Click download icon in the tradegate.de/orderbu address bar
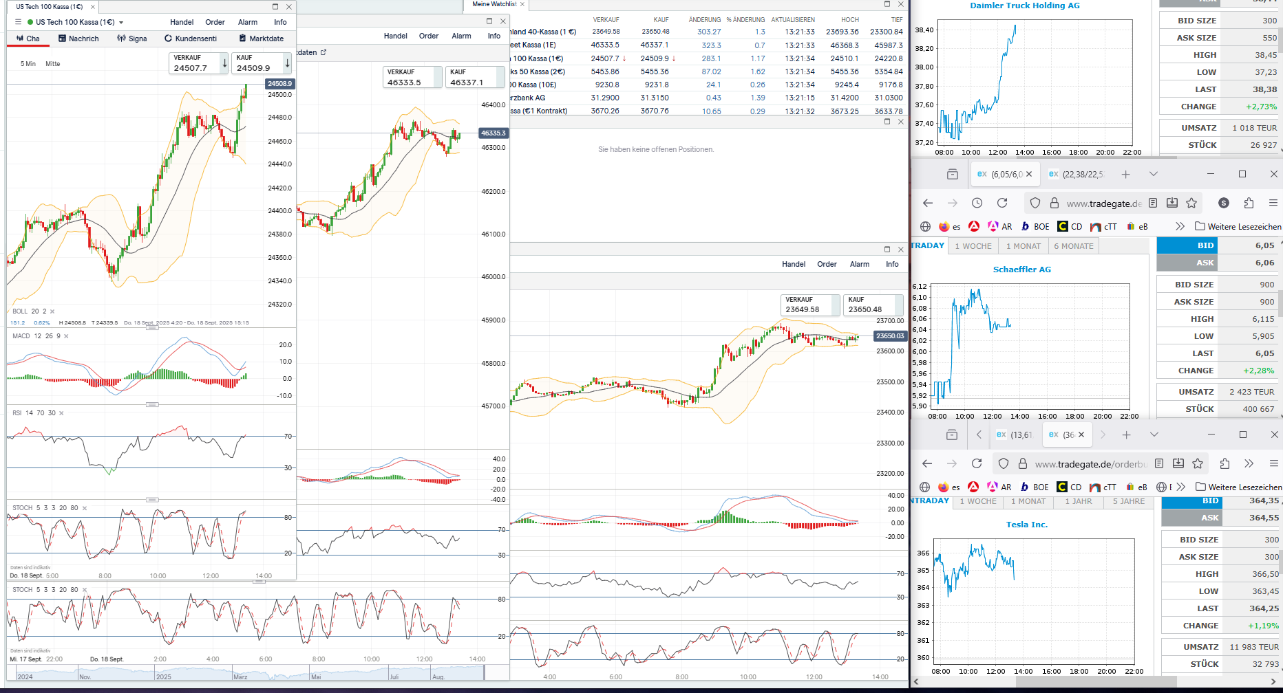This screenshot has width=1283, height=693. pyautogui.click(x=1178, y=463)
